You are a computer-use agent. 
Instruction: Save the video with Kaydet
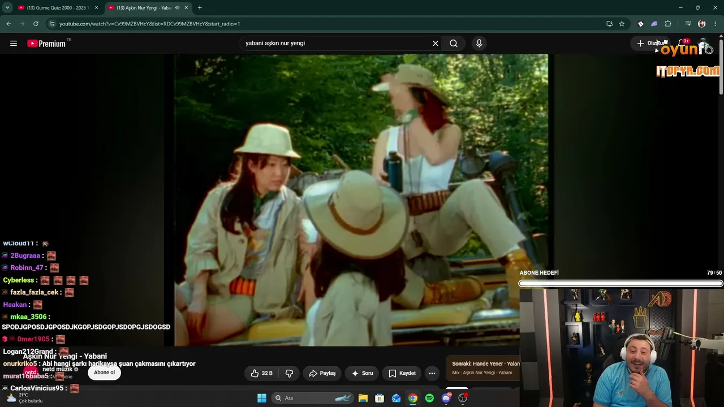(x=402, y=373)
